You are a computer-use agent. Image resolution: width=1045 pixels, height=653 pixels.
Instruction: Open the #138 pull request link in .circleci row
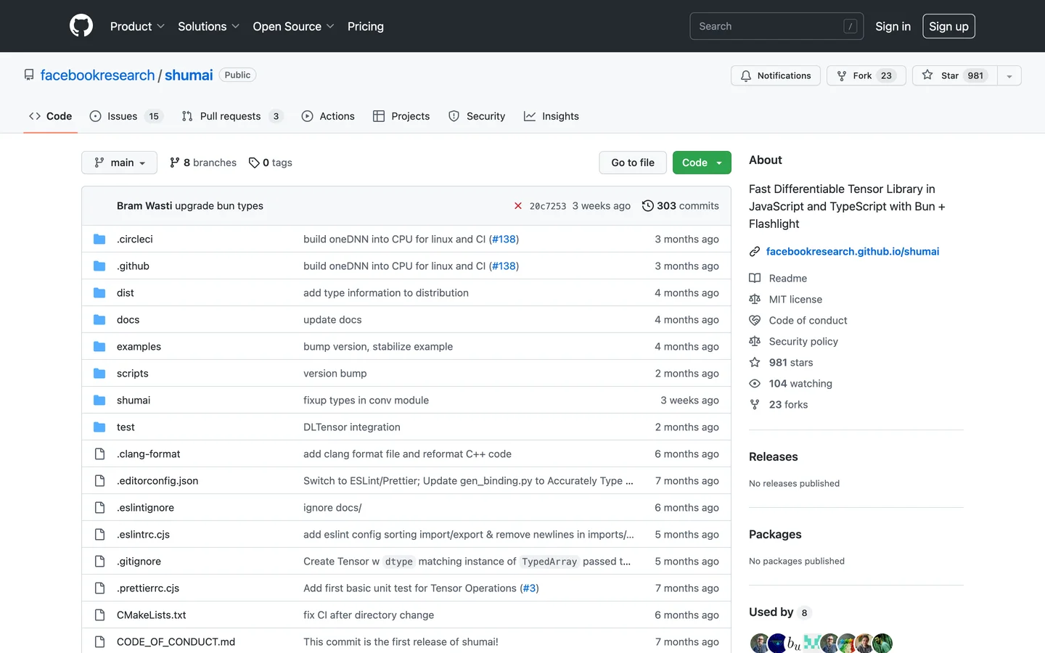click(504, 239)
